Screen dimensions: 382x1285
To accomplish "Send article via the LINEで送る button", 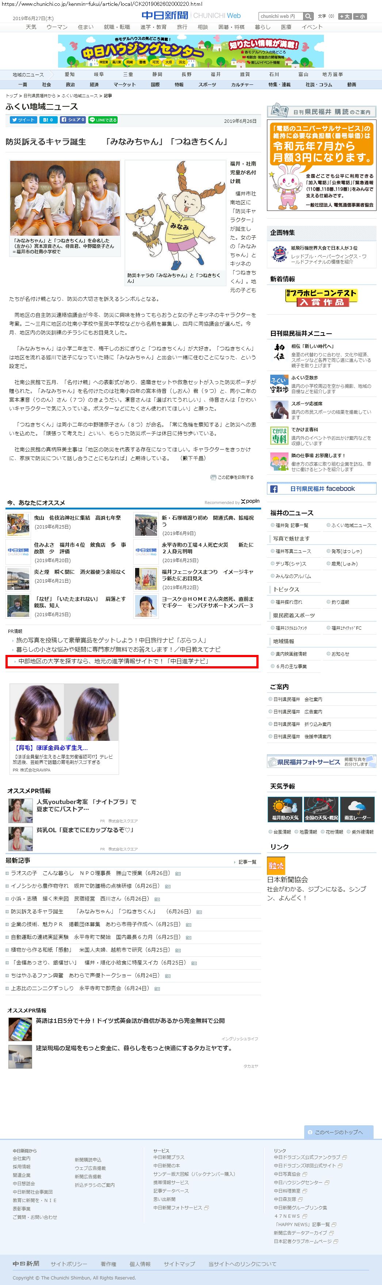I will click(103, 120).
